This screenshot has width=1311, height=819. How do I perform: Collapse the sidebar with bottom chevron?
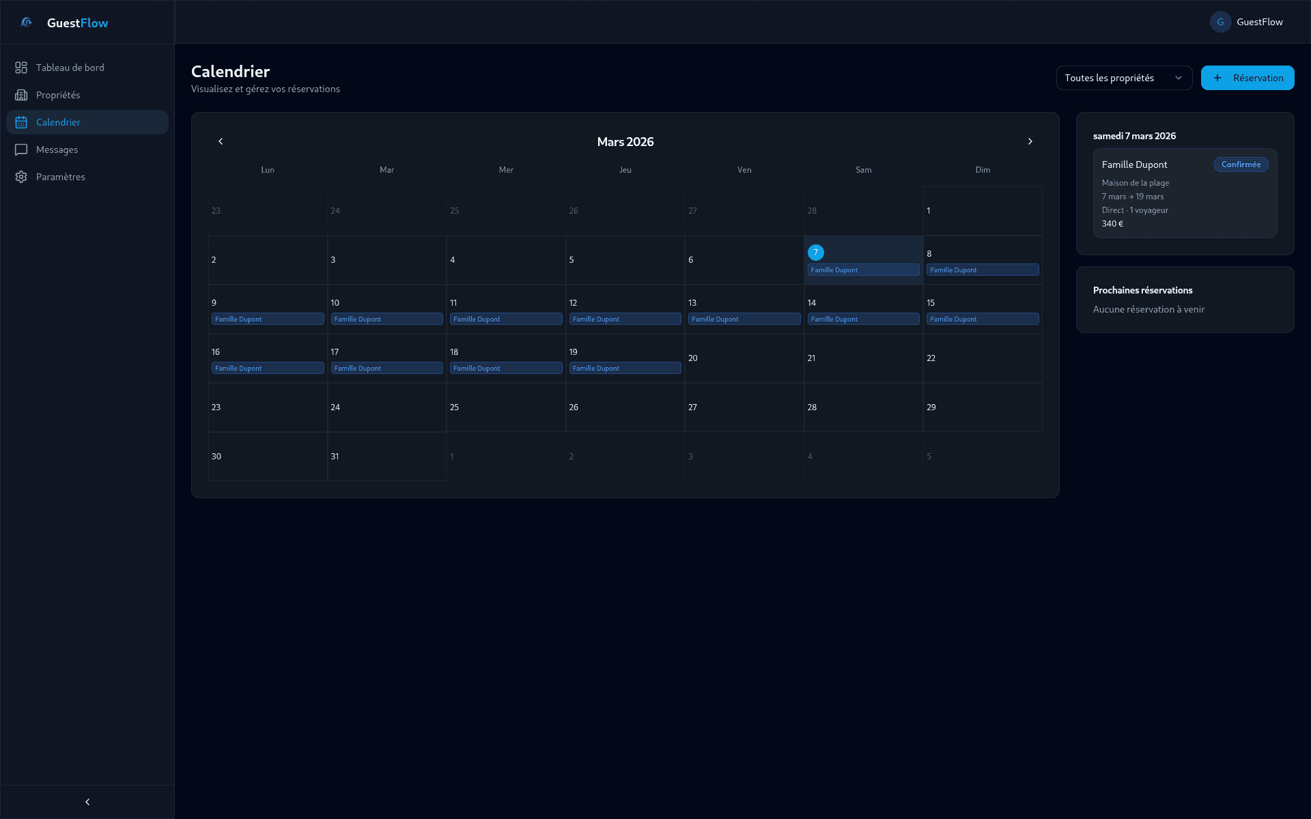click(87, 802)
